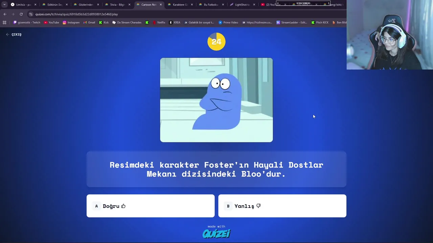
Task: Open StreamLadder - Edit bookmark
Action: [x=292, y=23]
